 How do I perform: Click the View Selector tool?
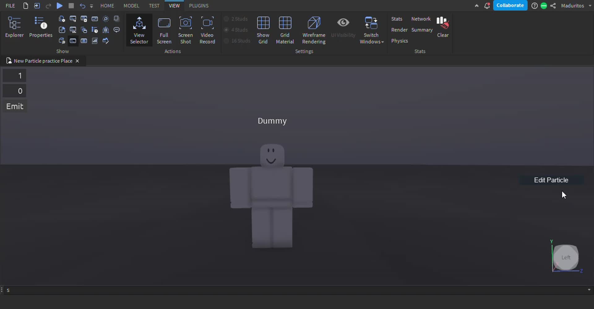pyautogui.click(x=139, y=30)
